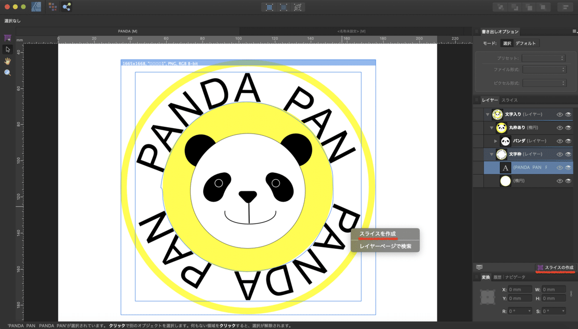The image size is (578, 329).
Task: Select 選択 mode button
Action: [x=507, y=43]
